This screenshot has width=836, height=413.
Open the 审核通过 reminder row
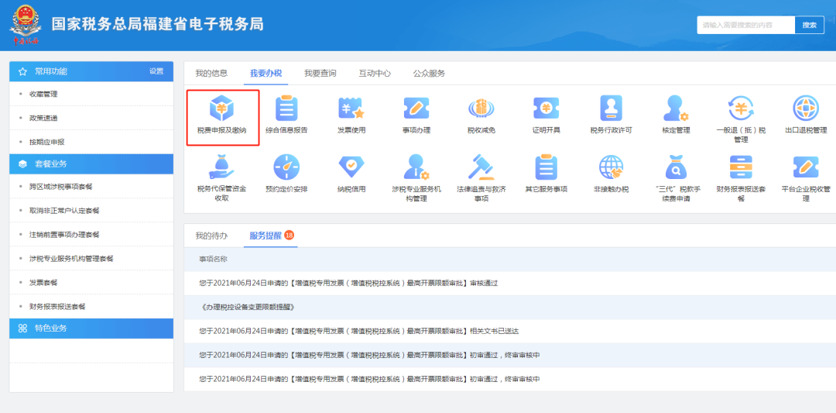pyautogui.click(x=509, y=284)
